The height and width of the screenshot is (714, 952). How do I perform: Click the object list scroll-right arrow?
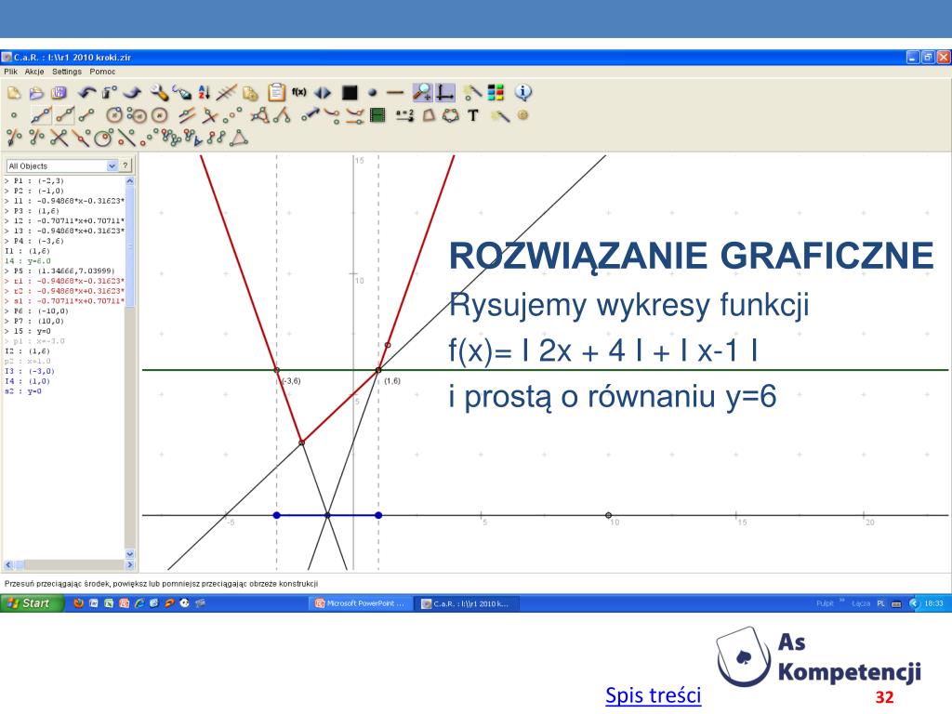[130, 564]
